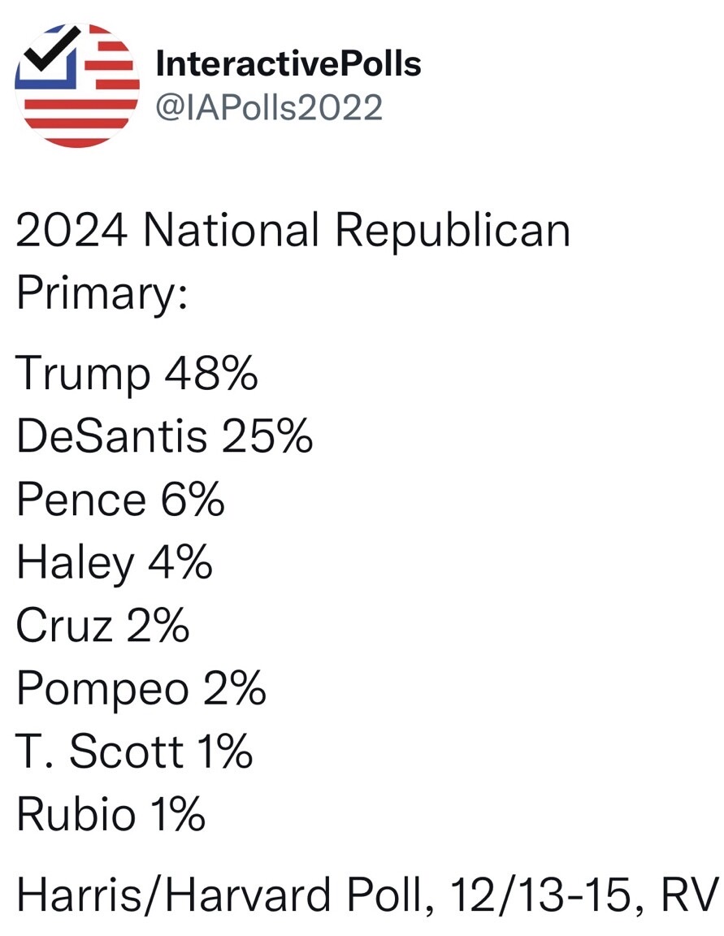
Task: Select the Pence 6% line
Action: [x=120, y=500]
